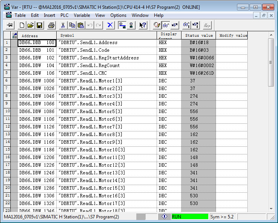Open the Insert menu
The height and width of the screenshot is (223, 278).
pyautogui.click(x=49, y=15)
